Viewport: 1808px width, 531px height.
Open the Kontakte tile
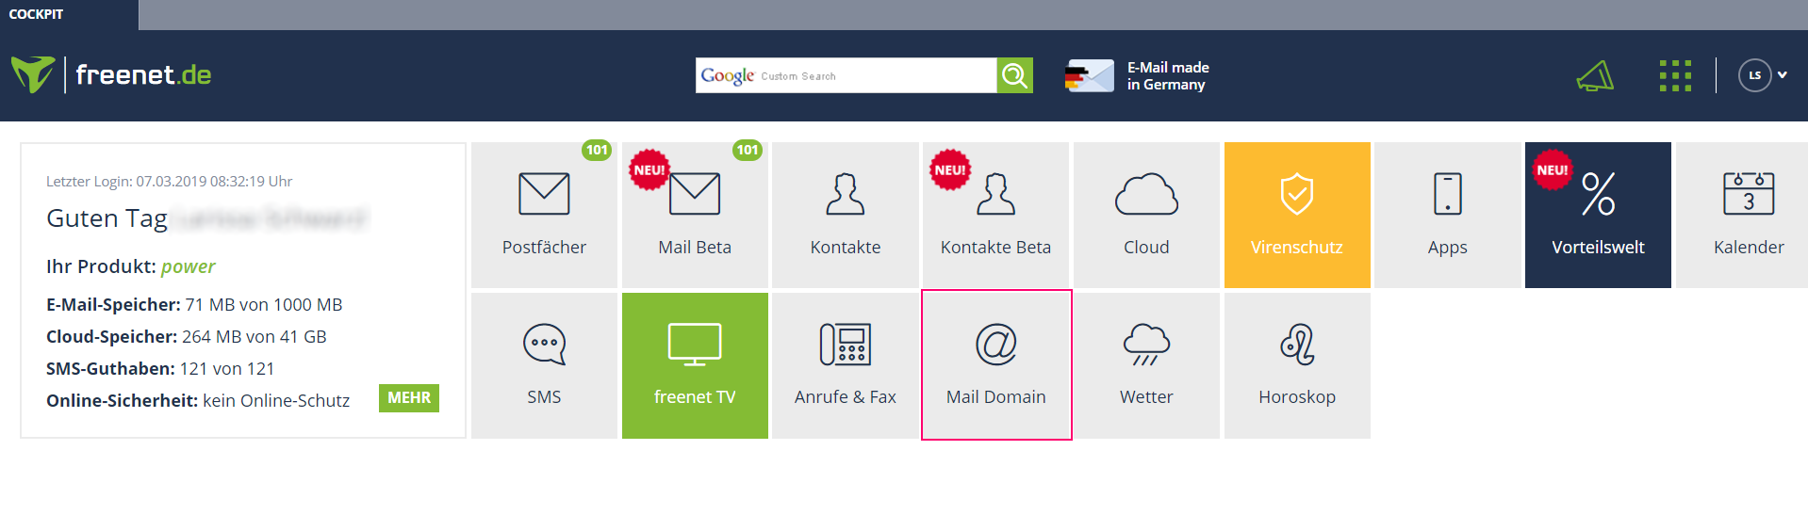pyautogui.click(x=845, y=215)
